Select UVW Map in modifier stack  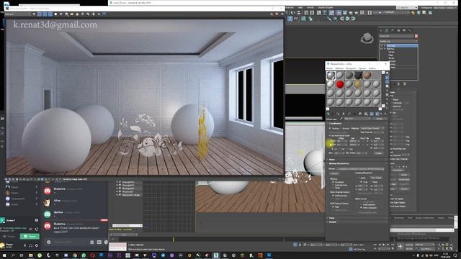pyautogui.click(x=398, y=46)
